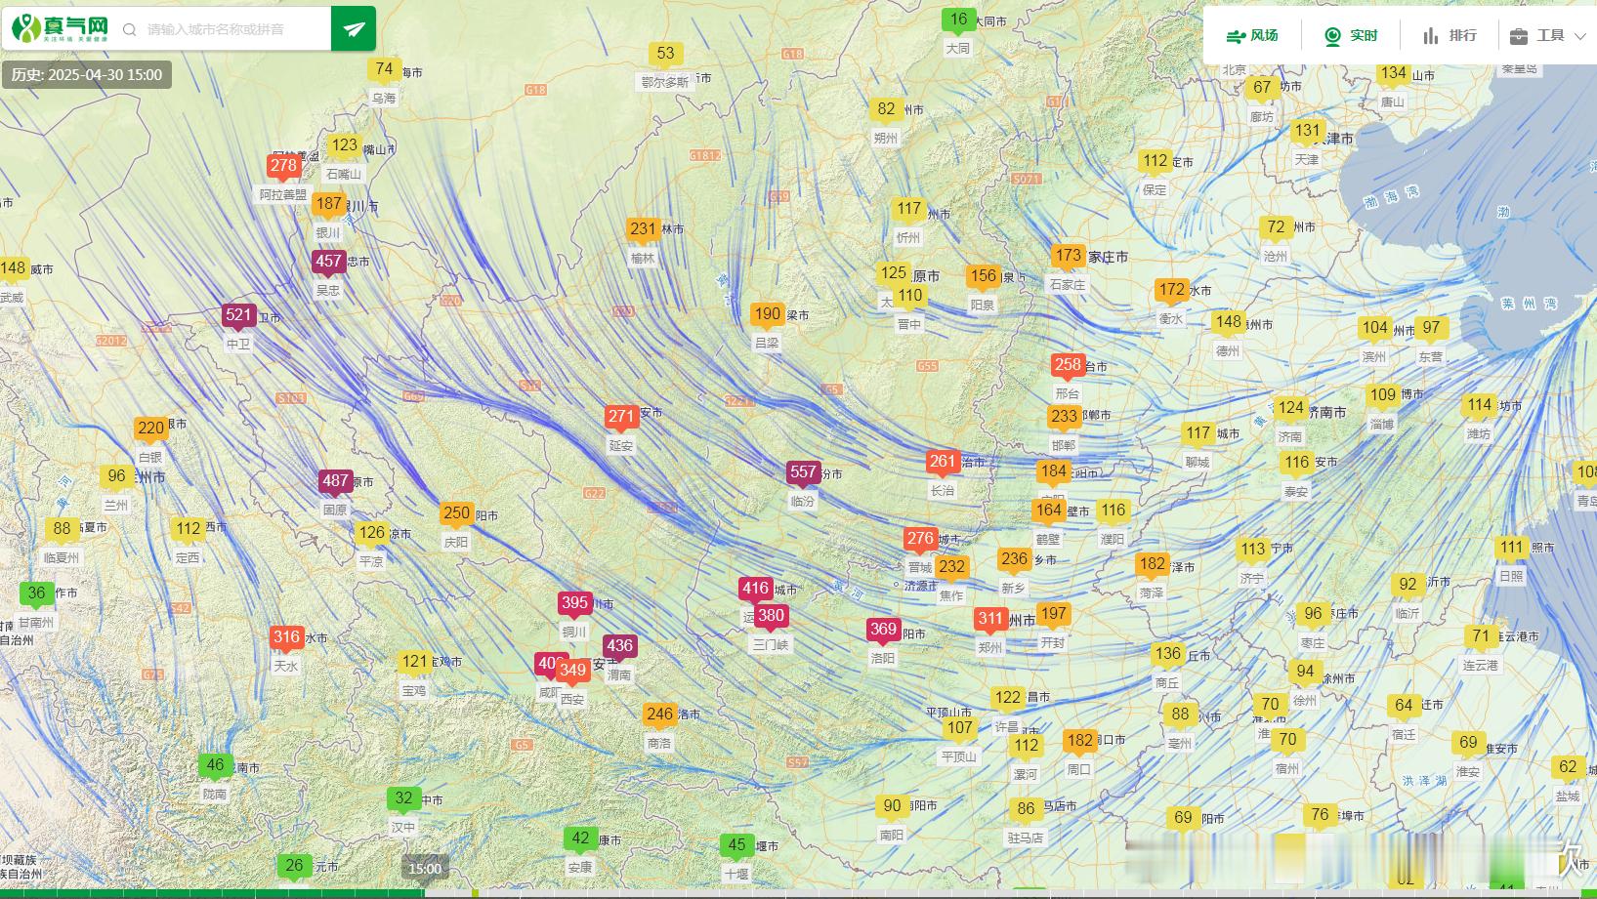Select the 457 吴忠 AQI marker

(x=328, y=262)
